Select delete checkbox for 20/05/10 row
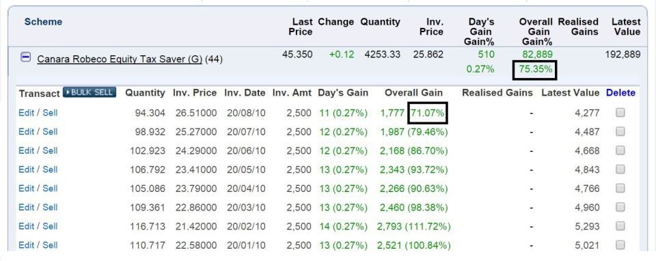The height and width of the screenshot is (261, 656). point(620,169)
